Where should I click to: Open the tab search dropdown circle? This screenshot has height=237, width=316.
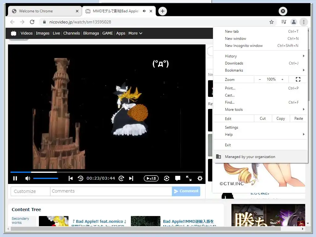[283, 11]
